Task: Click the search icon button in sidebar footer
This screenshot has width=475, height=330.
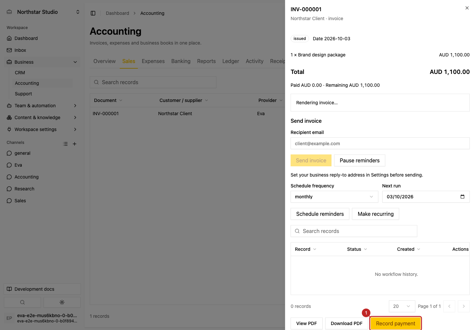Action: (x=22, y=302)
